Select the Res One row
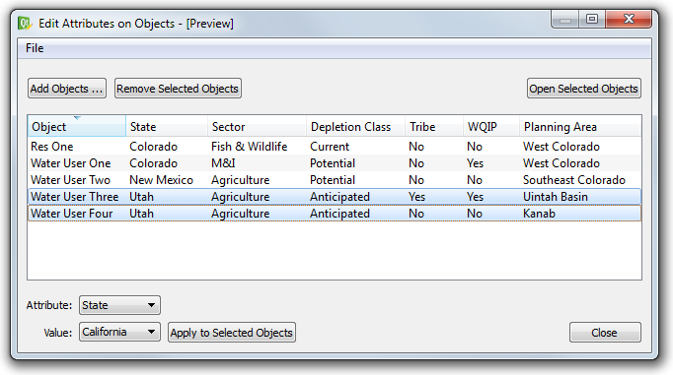The image size is (673, 375). (x=335, y=147)
